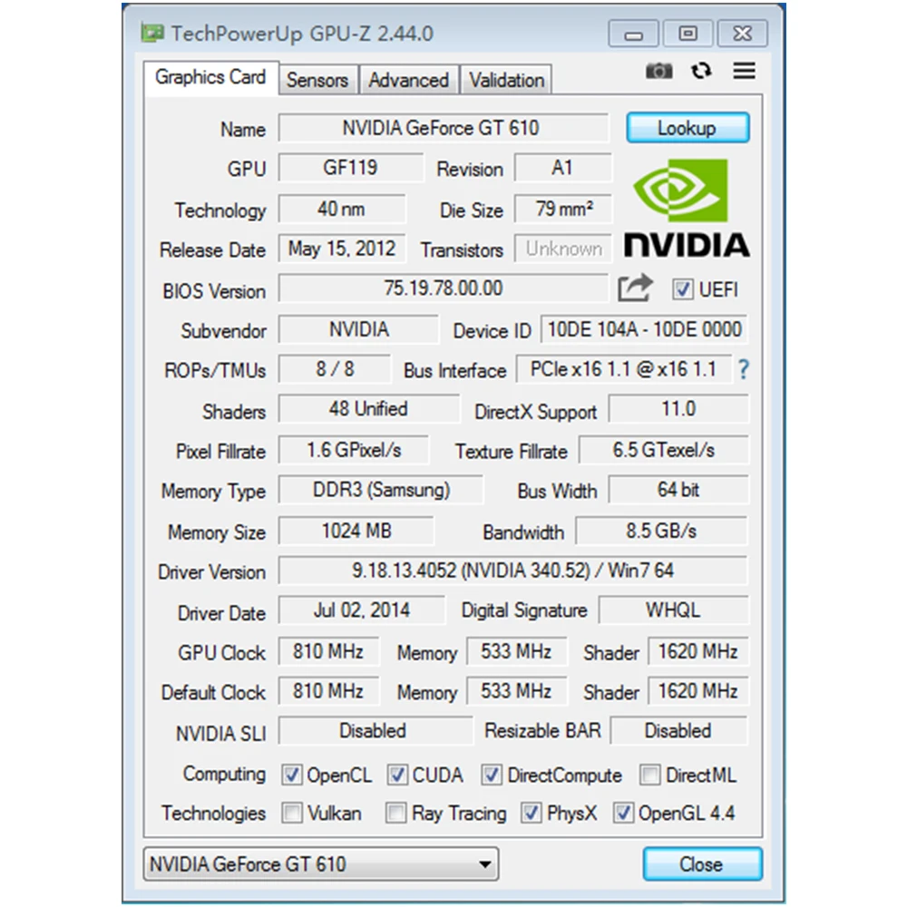Click the Device ID 10DE 104A value

coord(644,329)
